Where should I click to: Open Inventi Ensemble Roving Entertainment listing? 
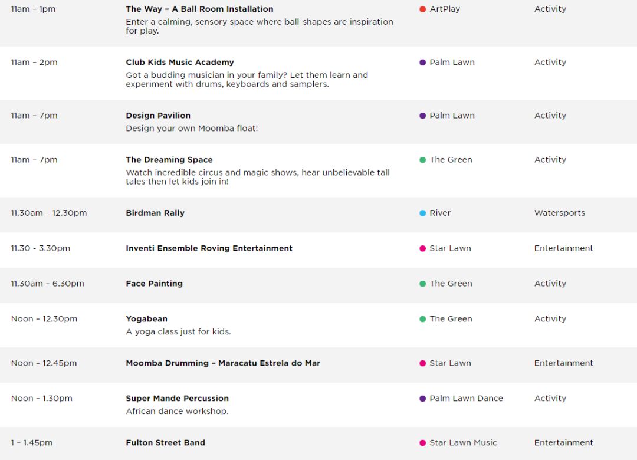point(209,248)
